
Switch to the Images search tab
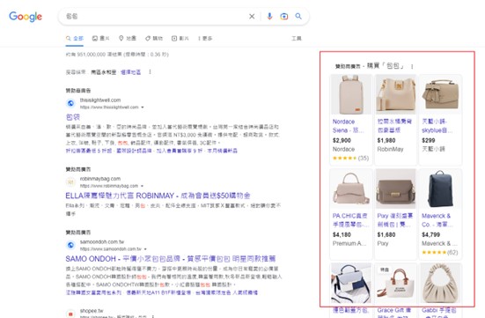(x=101, y=39)
